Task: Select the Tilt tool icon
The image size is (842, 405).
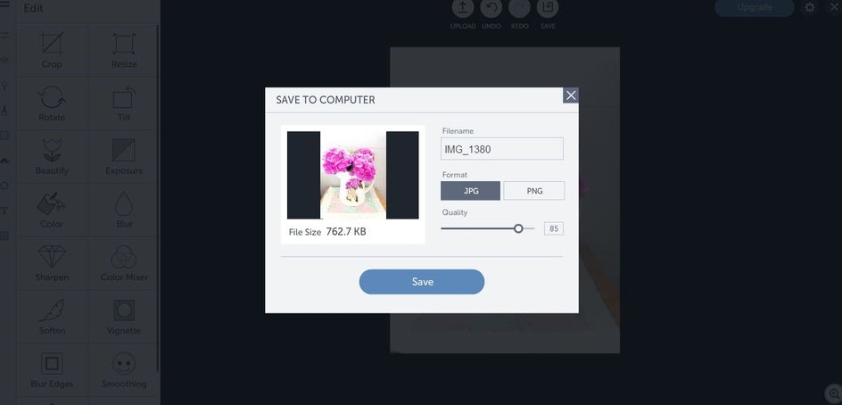Action: [124, 98]
